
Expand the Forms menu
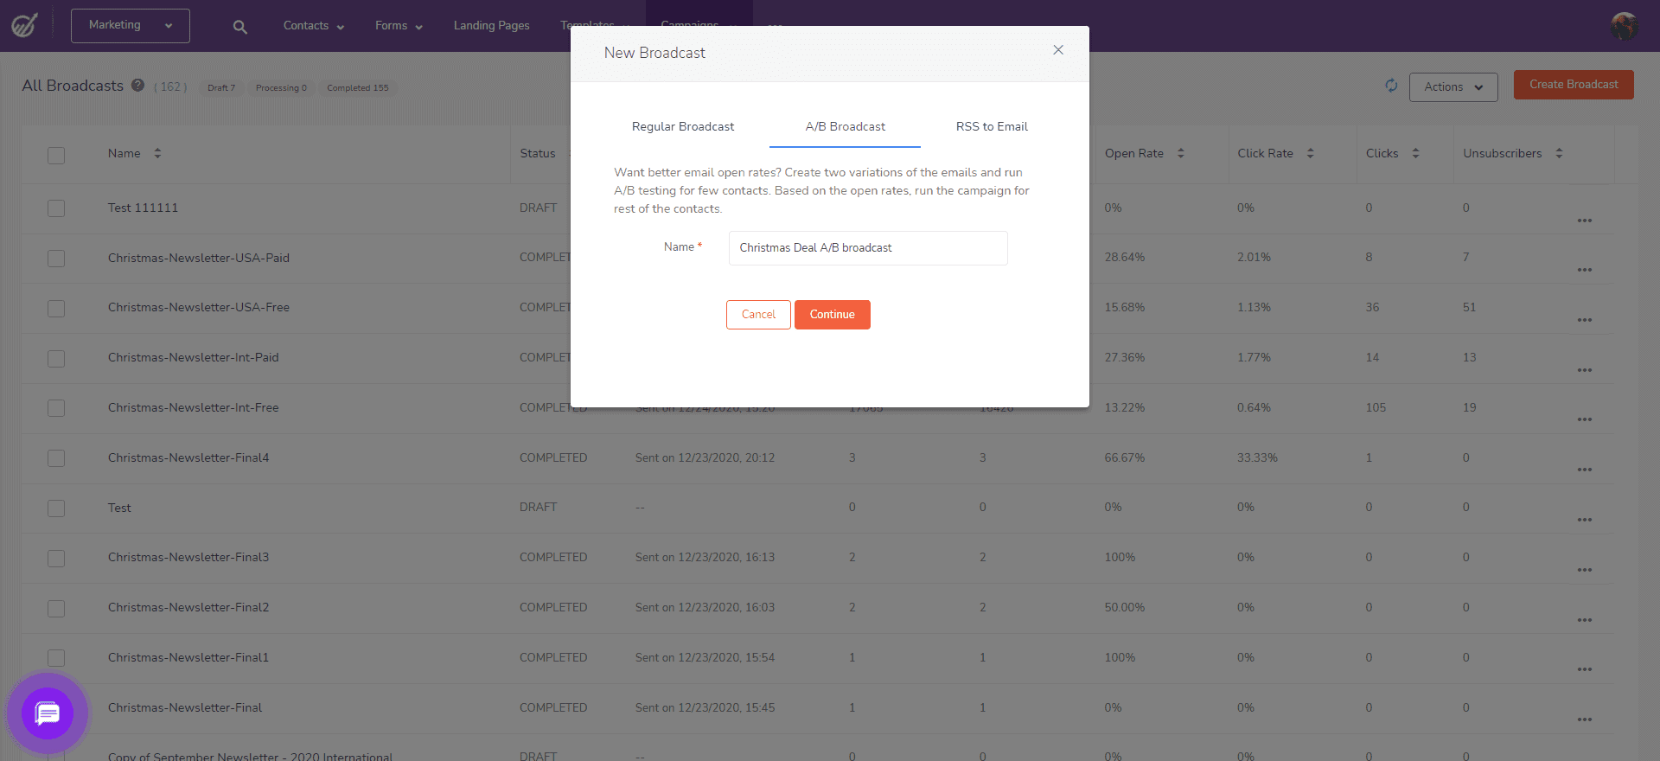pyautogui.click(x=399, y=26)
